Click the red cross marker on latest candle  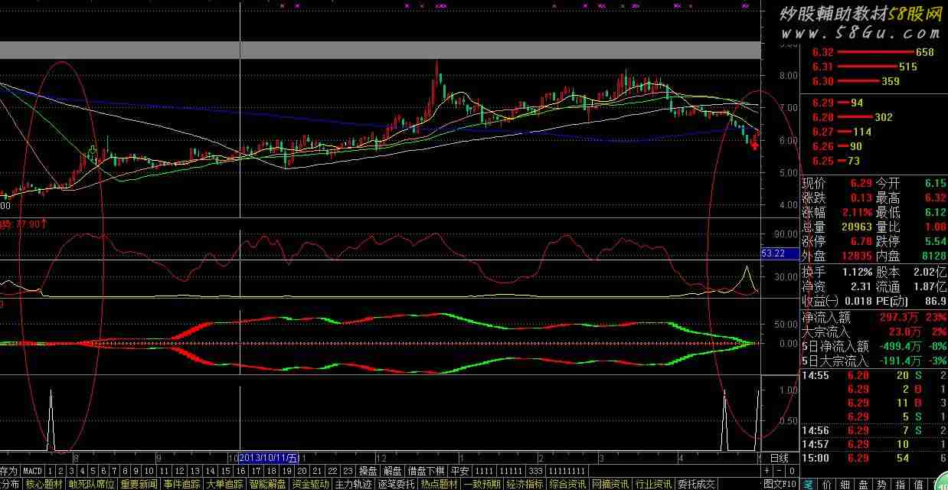coord(755,145)
